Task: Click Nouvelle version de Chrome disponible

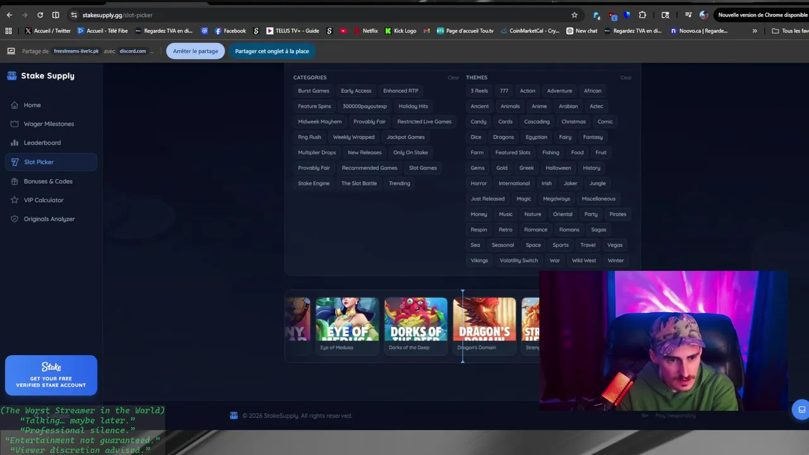Action: tap(763, 15)
